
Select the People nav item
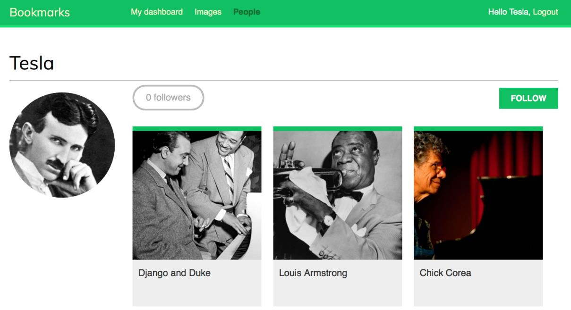click(x=247, y=12)
